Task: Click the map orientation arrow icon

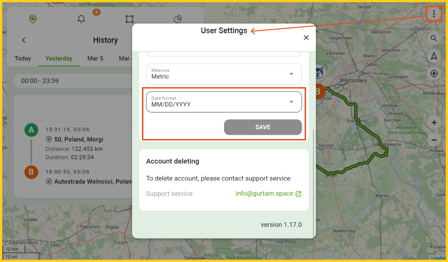Action: coord(434,56)
